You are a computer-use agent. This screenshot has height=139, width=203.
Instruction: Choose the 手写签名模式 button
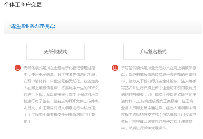click(153, 51)
